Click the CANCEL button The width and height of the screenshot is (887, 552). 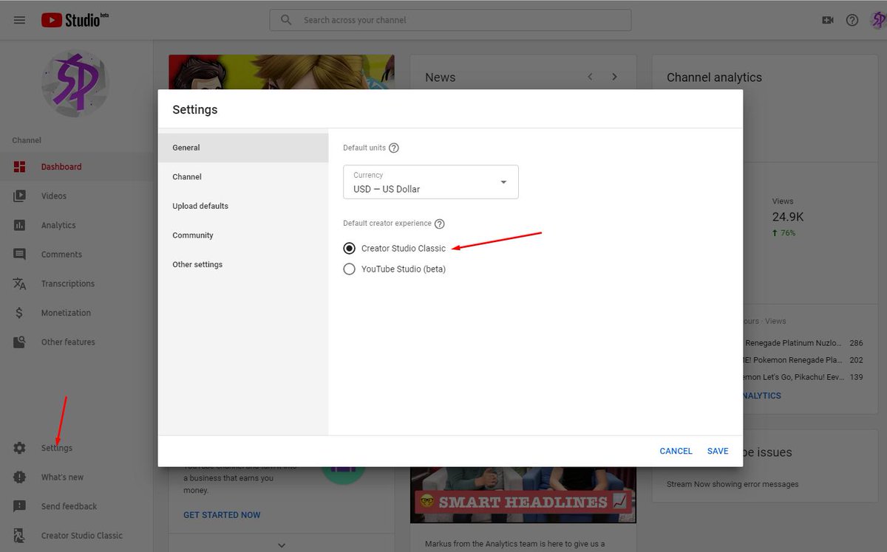pos(676,451)
